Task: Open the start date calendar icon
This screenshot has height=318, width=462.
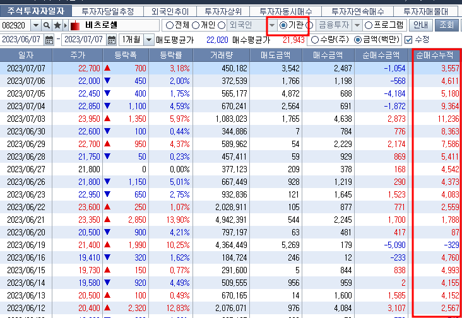Action: tap(49, 40)
